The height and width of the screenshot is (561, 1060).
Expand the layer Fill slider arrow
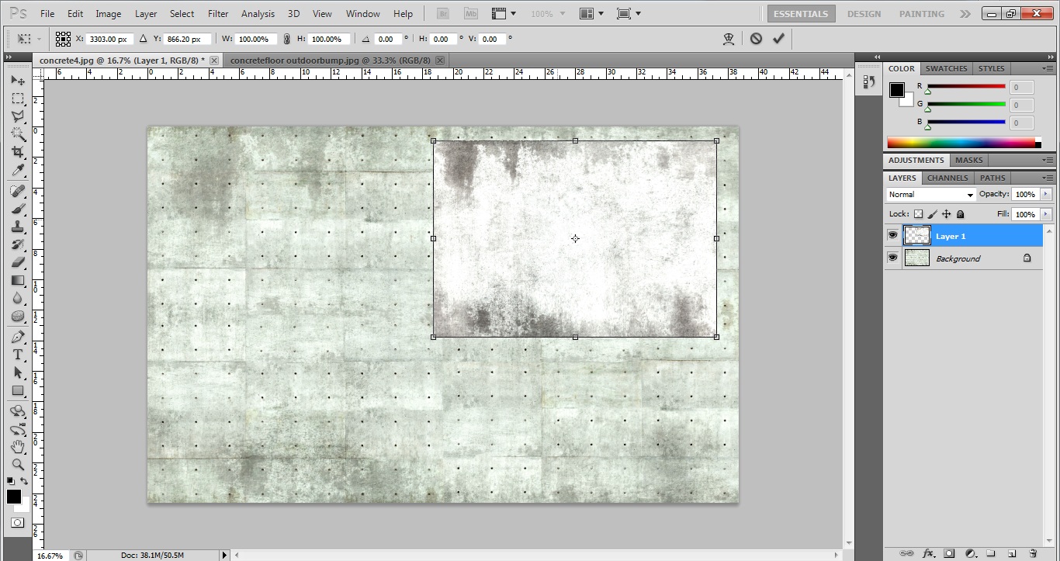point(1046,214)
